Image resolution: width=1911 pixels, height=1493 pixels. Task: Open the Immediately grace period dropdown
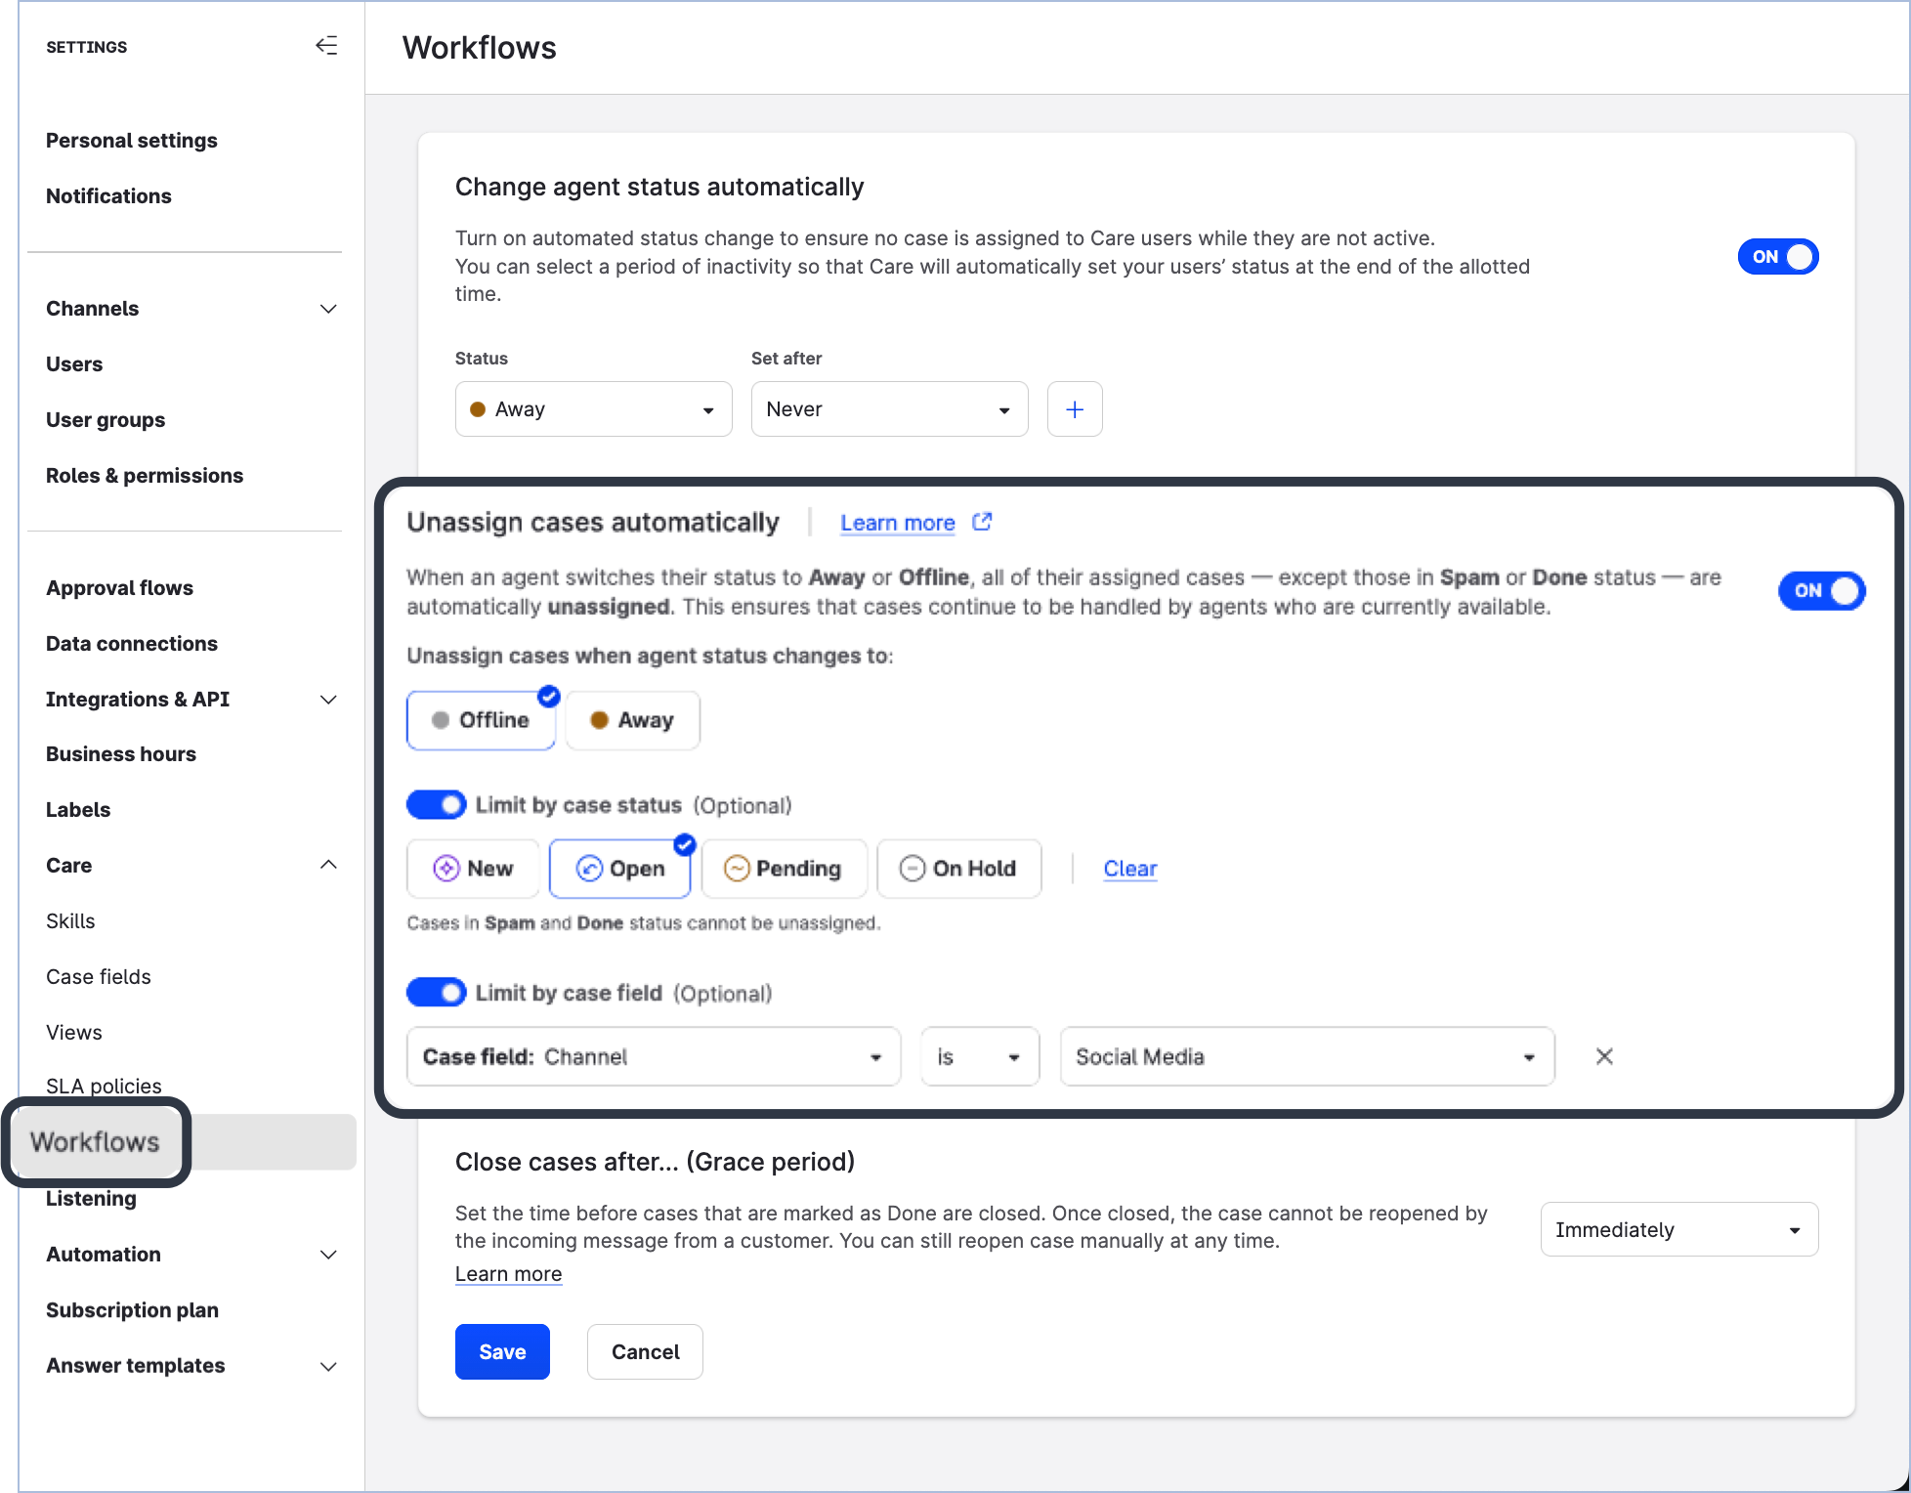coord(1677,1229)
